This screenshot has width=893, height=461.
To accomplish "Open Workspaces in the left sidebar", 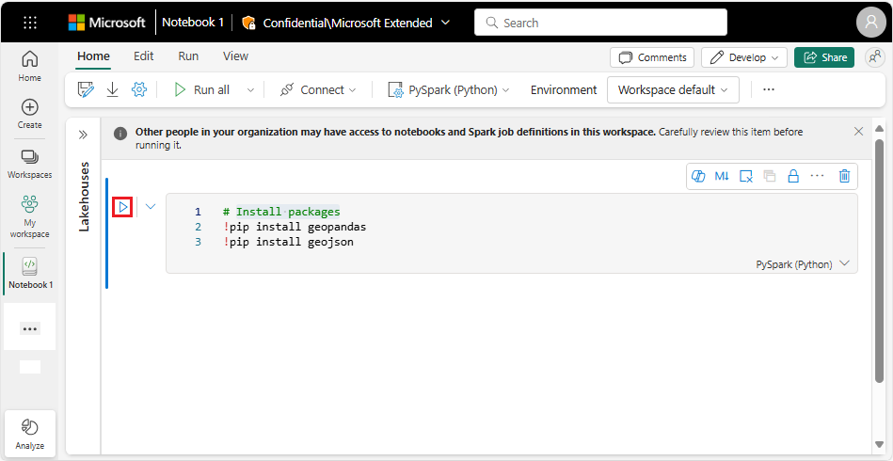I will pyautogui.click(x=29, y=164).
